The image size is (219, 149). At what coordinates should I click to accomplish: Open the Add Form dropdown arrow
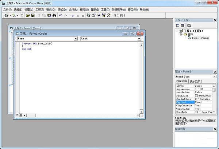(x=18, y=15)
